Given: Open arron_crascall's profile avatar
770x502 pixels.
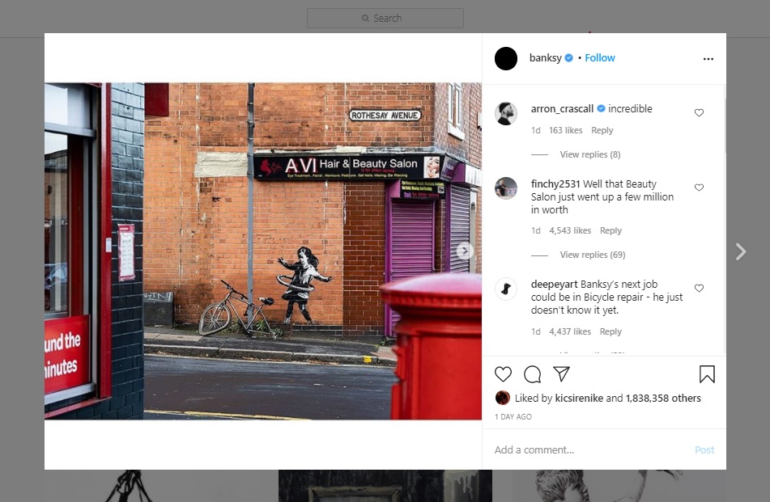Looking at the screenshot, I should pos(506,113).
